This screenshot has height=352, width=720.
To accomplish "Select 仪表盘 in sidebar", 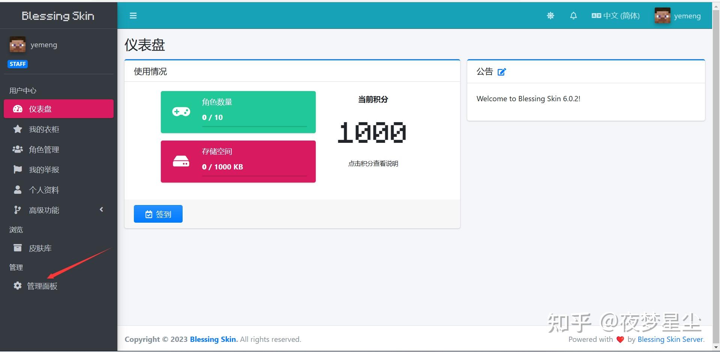I will [x=58, y=109].
